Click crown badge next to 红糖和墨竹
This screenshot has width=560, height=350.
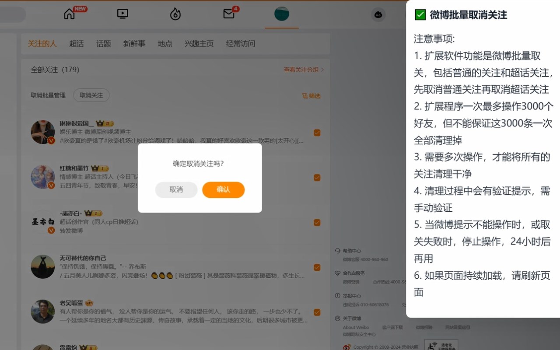point(100,168)
